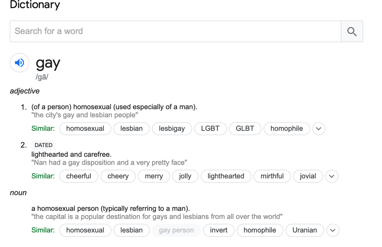
Task: Click the jovial synonym chip
Action: [308, 176]
